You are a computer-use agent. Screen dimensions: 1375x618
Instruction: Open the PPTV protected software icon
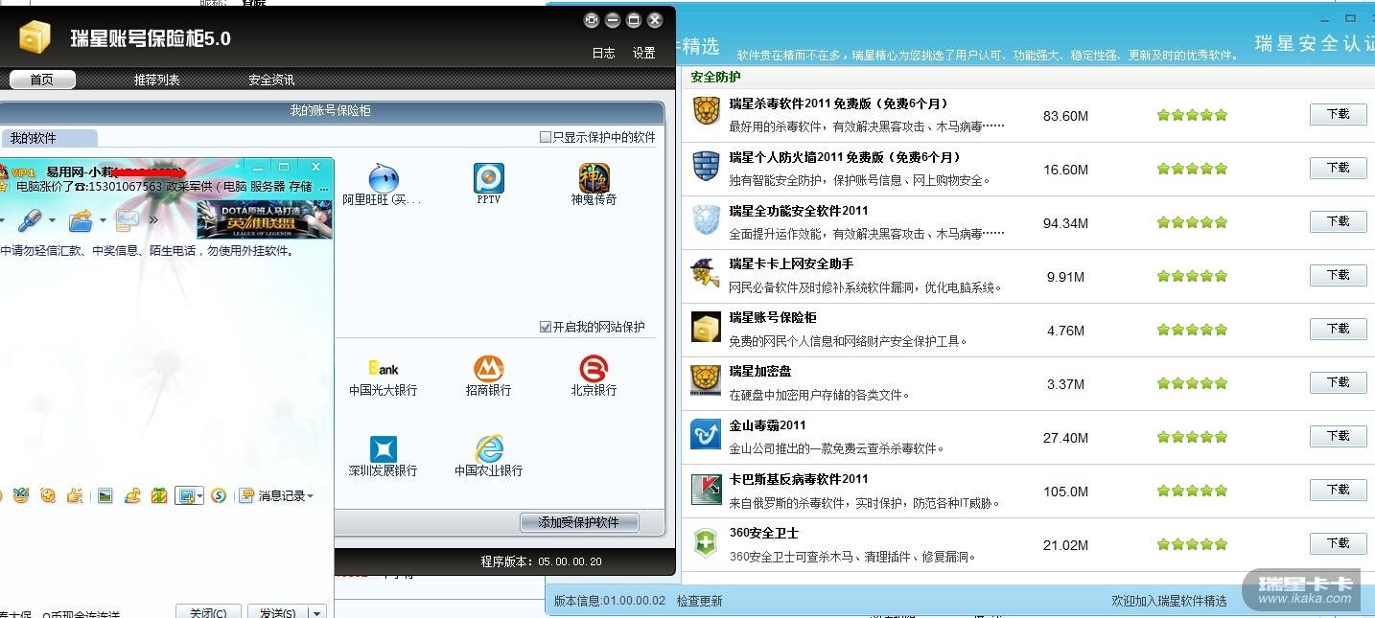[x=489, y=178]
